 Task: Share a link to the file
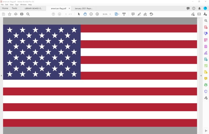click(193, 14)
